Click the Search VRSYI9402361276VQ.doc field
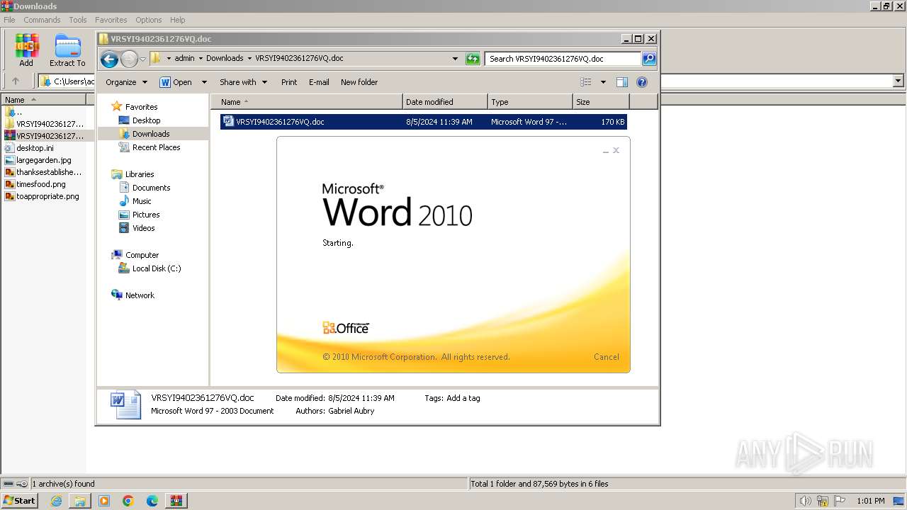 click(563, 59)
